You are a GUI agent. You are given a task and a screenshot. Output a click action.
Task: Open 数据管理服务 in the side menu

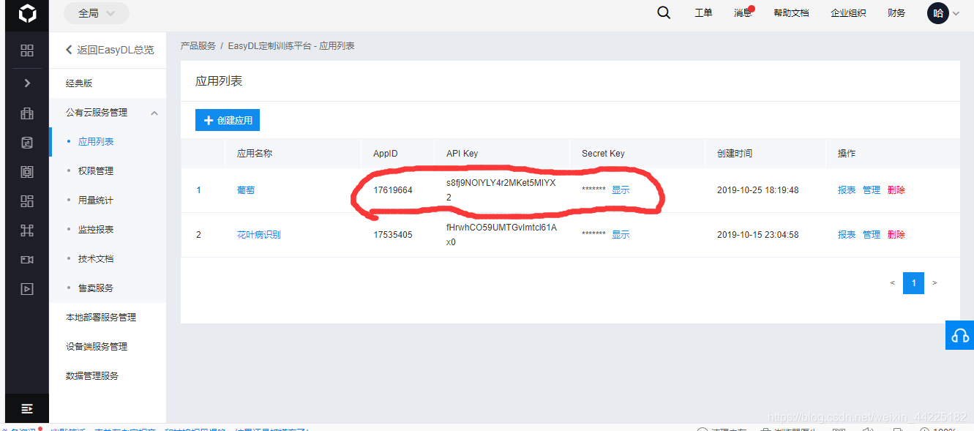click(92, 376)
